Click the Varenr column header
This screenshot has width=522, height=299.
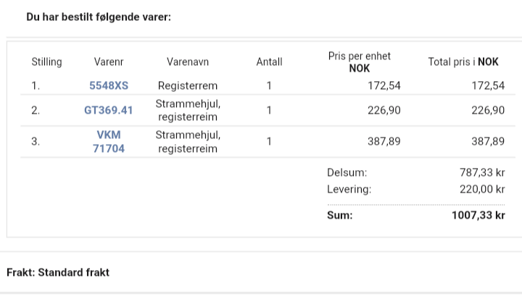point(109,62)
